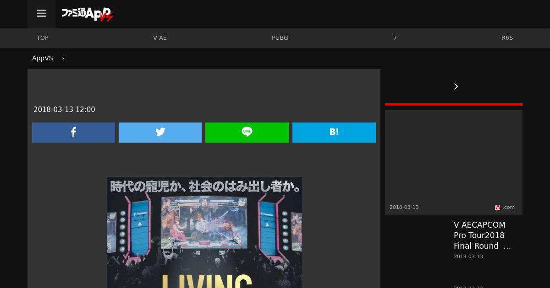Click the Famitsu AppVS logo
The height and width of the screenshot is (288, 550).
tap(88, 14)
